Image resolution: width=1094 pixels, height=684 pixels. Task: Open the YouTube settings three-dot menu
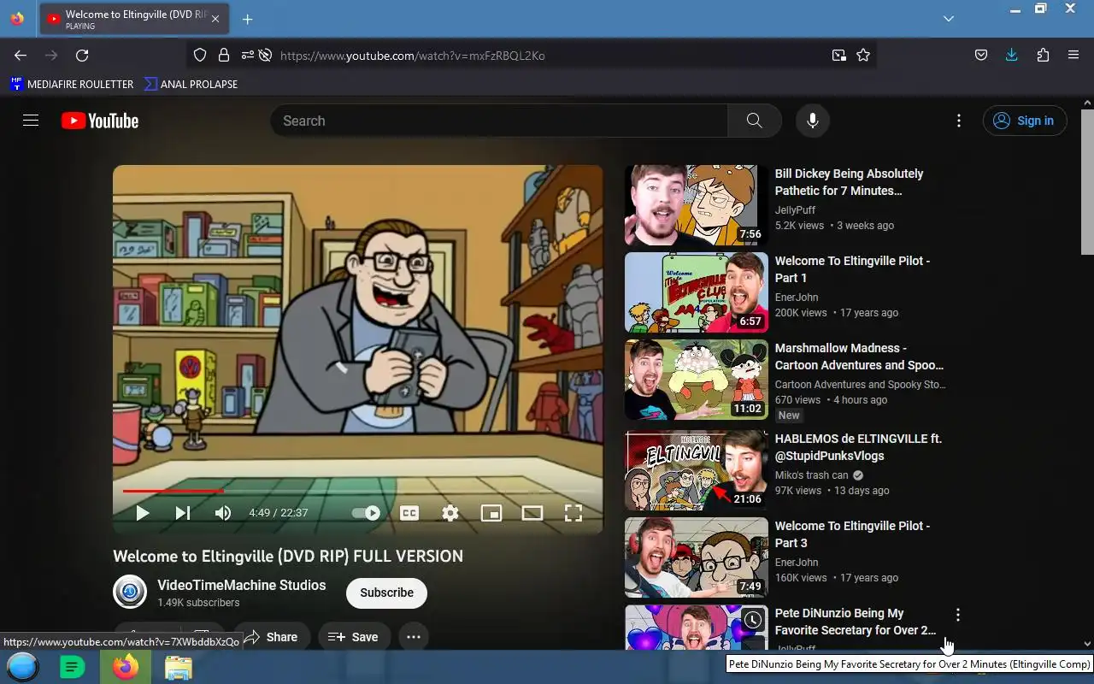pos(959,121)
